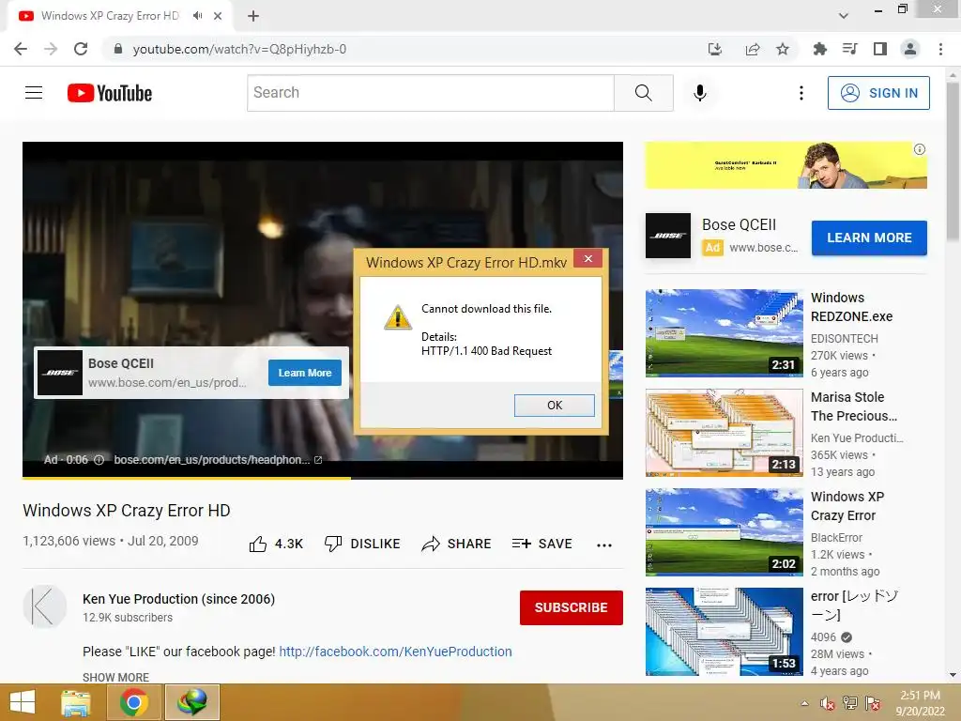Open more actions ellipsis below video
The width and height of the screenshot is (961, 721).
pyautogui.click(x=604, y=545)
